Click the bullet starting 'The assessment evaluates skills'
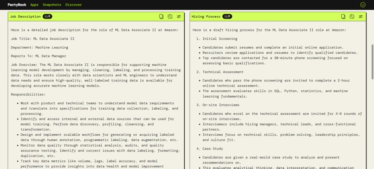This screenshot has height=169, width=374. pos(275,94)
